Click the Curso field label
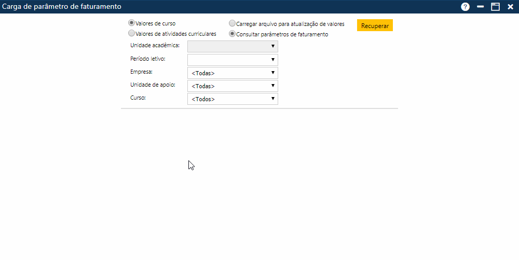This screenshot has width=519, height=260. coord(138,98)
